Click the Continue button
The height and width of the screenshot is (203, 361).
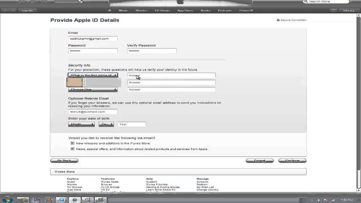coord(292,161)
